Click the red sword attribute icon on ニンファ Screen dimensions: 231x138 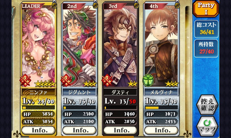click(x=25, y=80)
